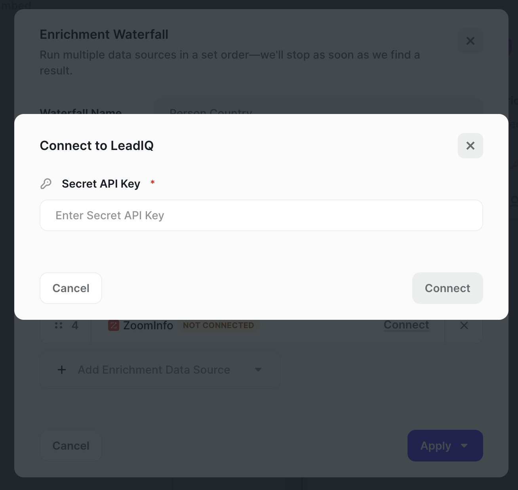Click the red required asterisk marker
The height and width of the screenshot is (490, 518).
pos(152,183)
